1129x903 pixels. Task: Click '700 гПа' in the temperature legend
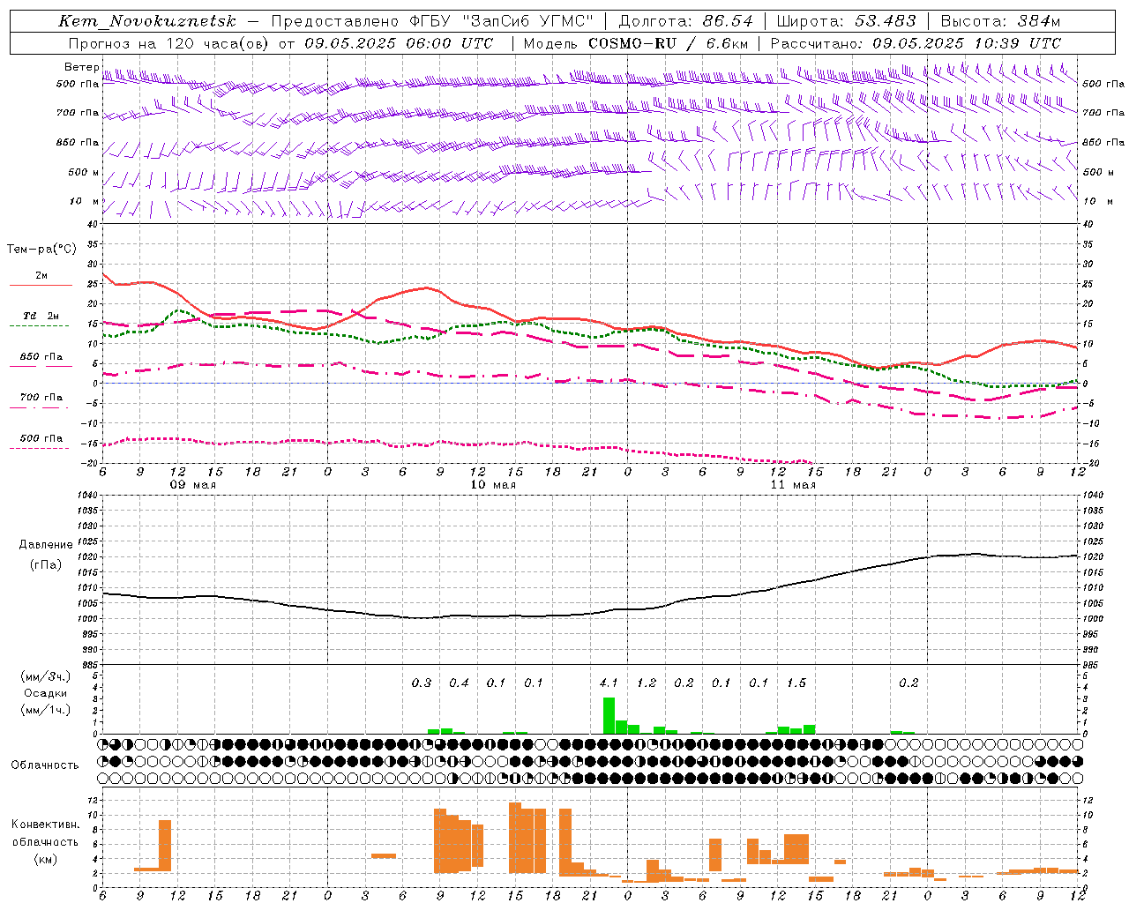pos(41,398)
